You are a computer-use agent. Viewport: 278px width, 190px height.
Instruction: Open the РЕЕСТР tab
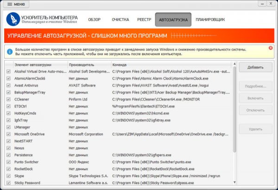pos(144,19)
